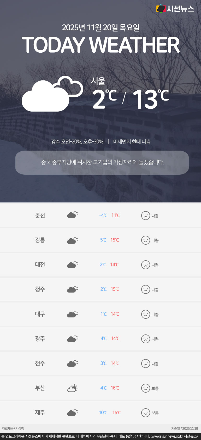Click the high-pressure forecast summary box
The height and width of the screenshot is (440, 201).
(x=102, y=162)
